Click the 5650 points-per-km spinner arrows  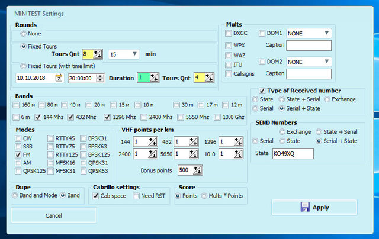point(194,154)
